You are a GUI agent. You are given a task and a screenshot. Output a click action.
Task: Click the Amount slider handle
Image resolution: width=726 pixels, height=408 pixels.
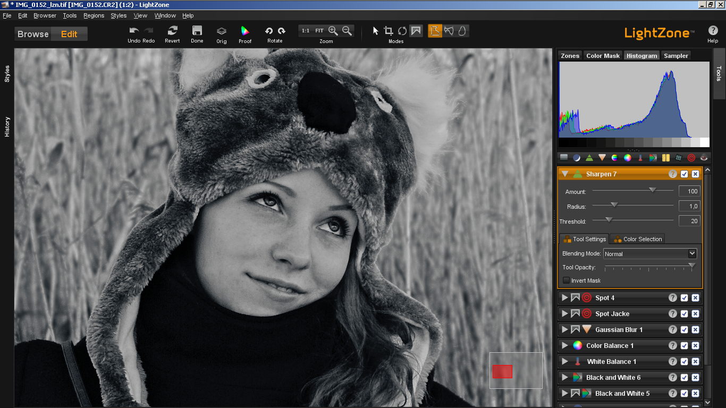click(x=653, y=190)
